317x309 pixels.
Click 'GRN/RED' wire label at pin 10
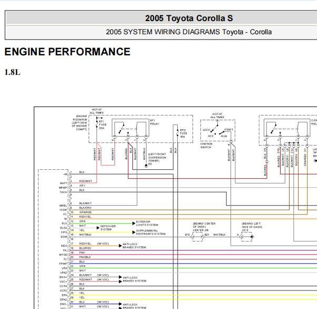85,212
